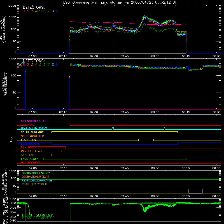This screenshot has width=224, height=224.
Task: Click the REAR_DEC_WEIGHT legend label
Action: (34, 184)
